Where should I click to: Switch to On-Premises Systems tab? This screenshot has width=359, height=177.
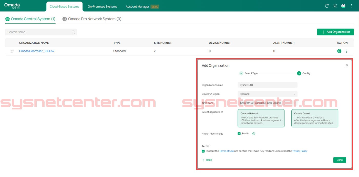[x=102, y=6]
